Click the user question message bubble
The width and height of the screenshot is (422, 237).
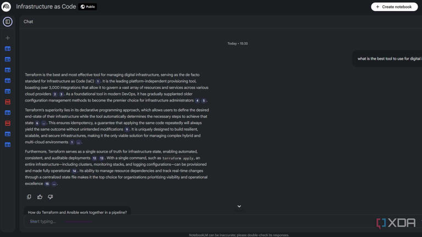[387, 59]
